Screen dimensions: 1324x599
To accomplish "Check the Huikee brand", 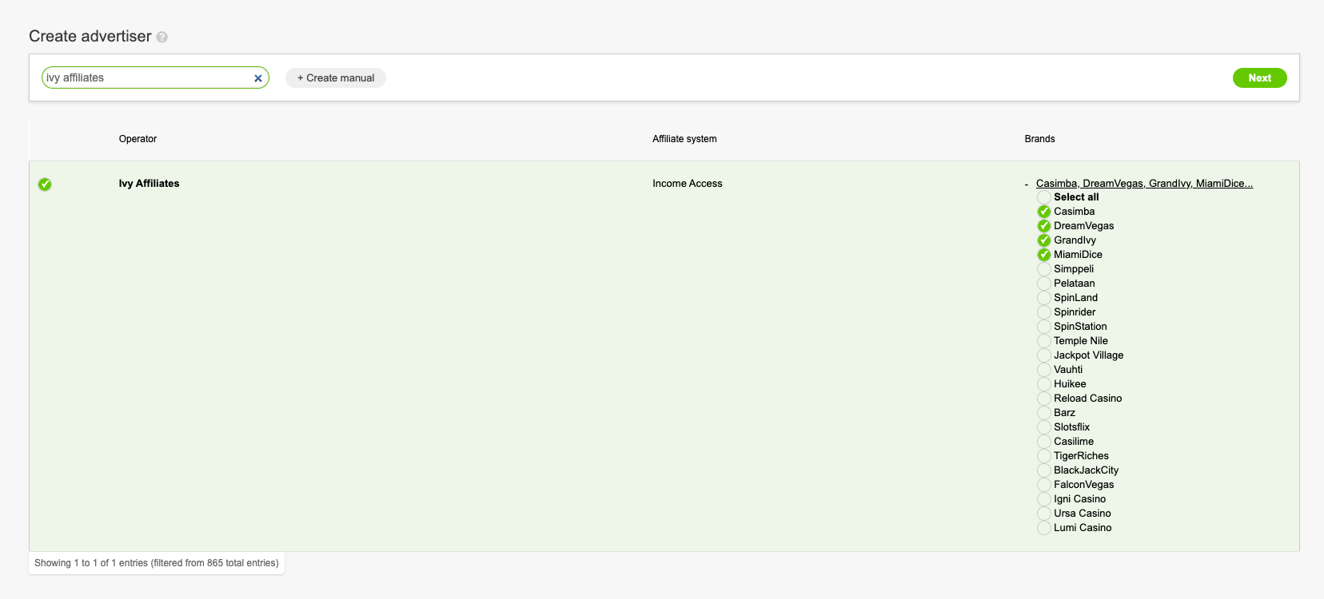I will pyautogui.click(x=1044, y=384).
